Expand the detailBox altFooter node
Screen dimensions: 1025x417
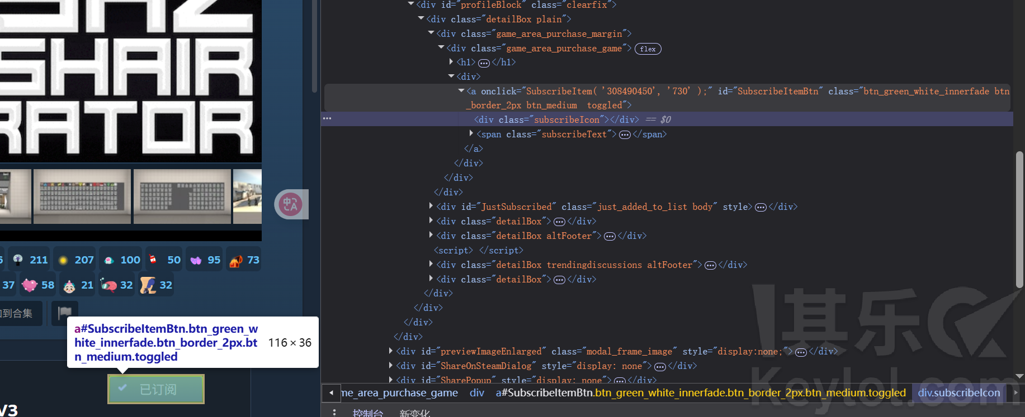tap(431, 235)
